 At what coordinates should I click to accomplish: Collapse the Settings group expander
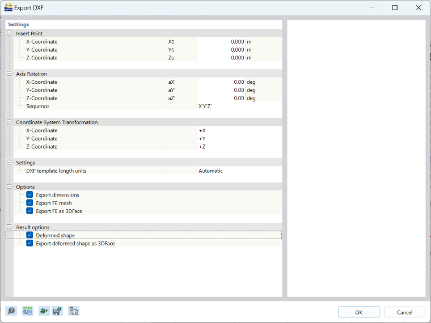tap(9, 162)
